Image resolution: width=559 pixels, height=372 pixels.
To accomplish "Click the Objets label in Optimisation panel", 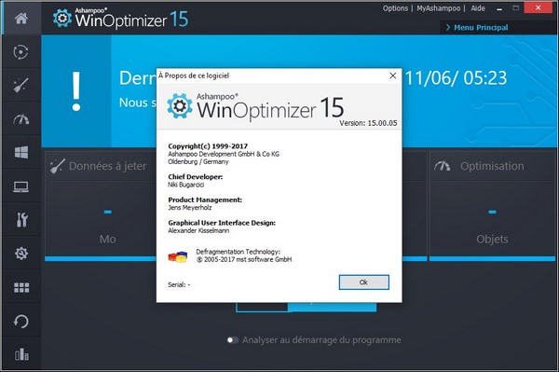I will point(492,239).
